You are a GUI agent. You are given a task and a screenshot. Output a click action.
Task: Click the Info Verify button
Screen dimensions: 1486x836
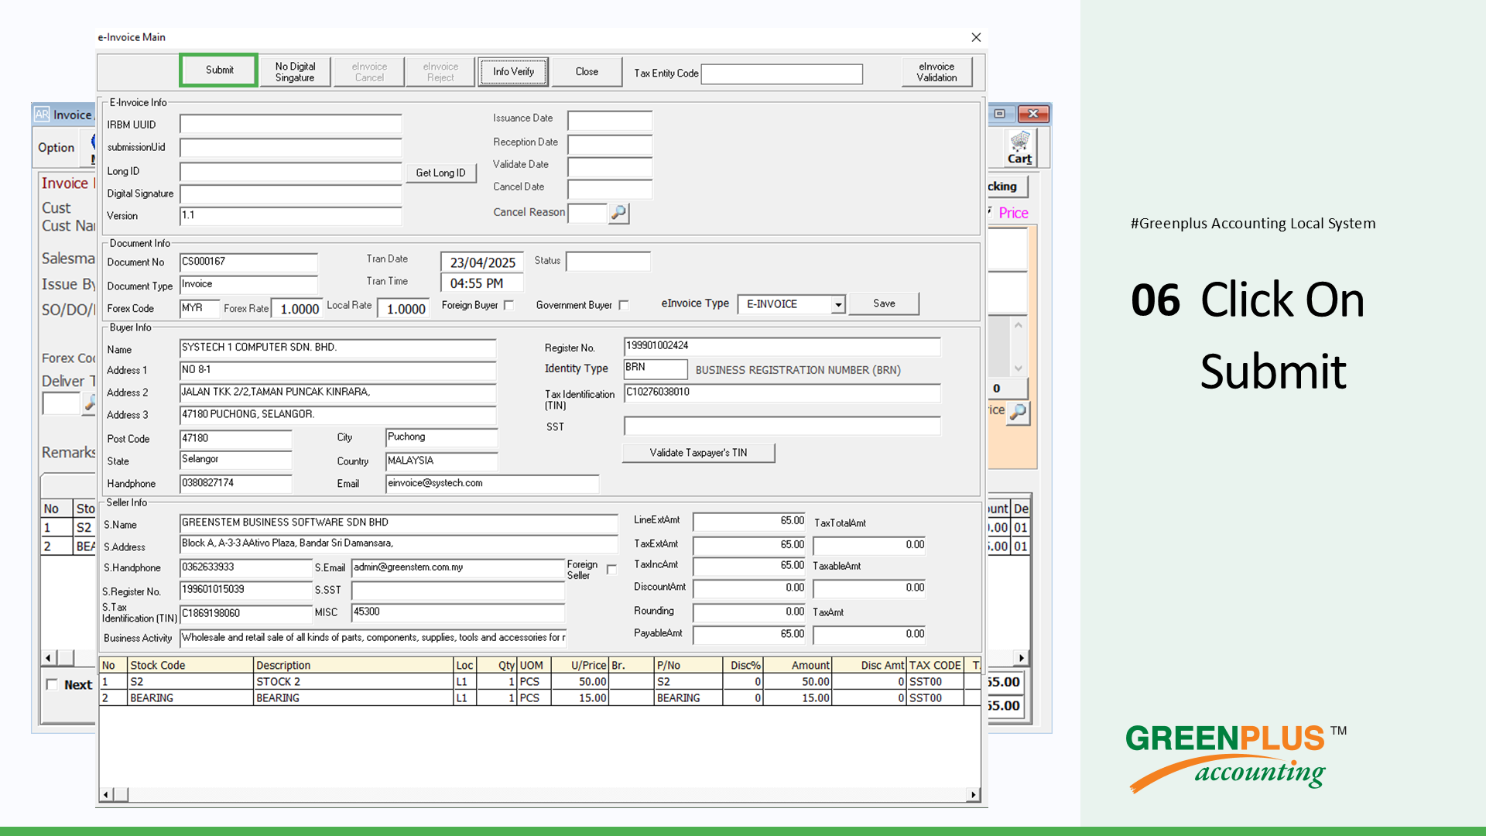pos(513,72)
